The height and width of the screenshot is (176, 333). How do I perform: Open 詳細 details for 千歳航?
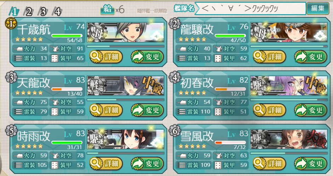(x=106, y=57)
